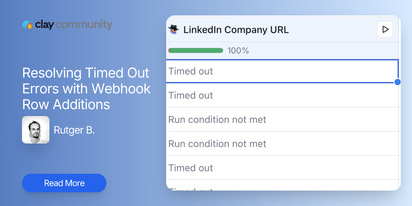
Task: Open Rutger B.'s profile photo
Action: click(36, 130)
